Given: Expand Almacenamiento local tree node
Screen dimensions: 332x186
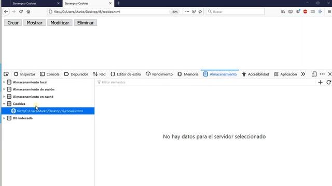Looking at the screenshot, I should (x=4, y=82).
